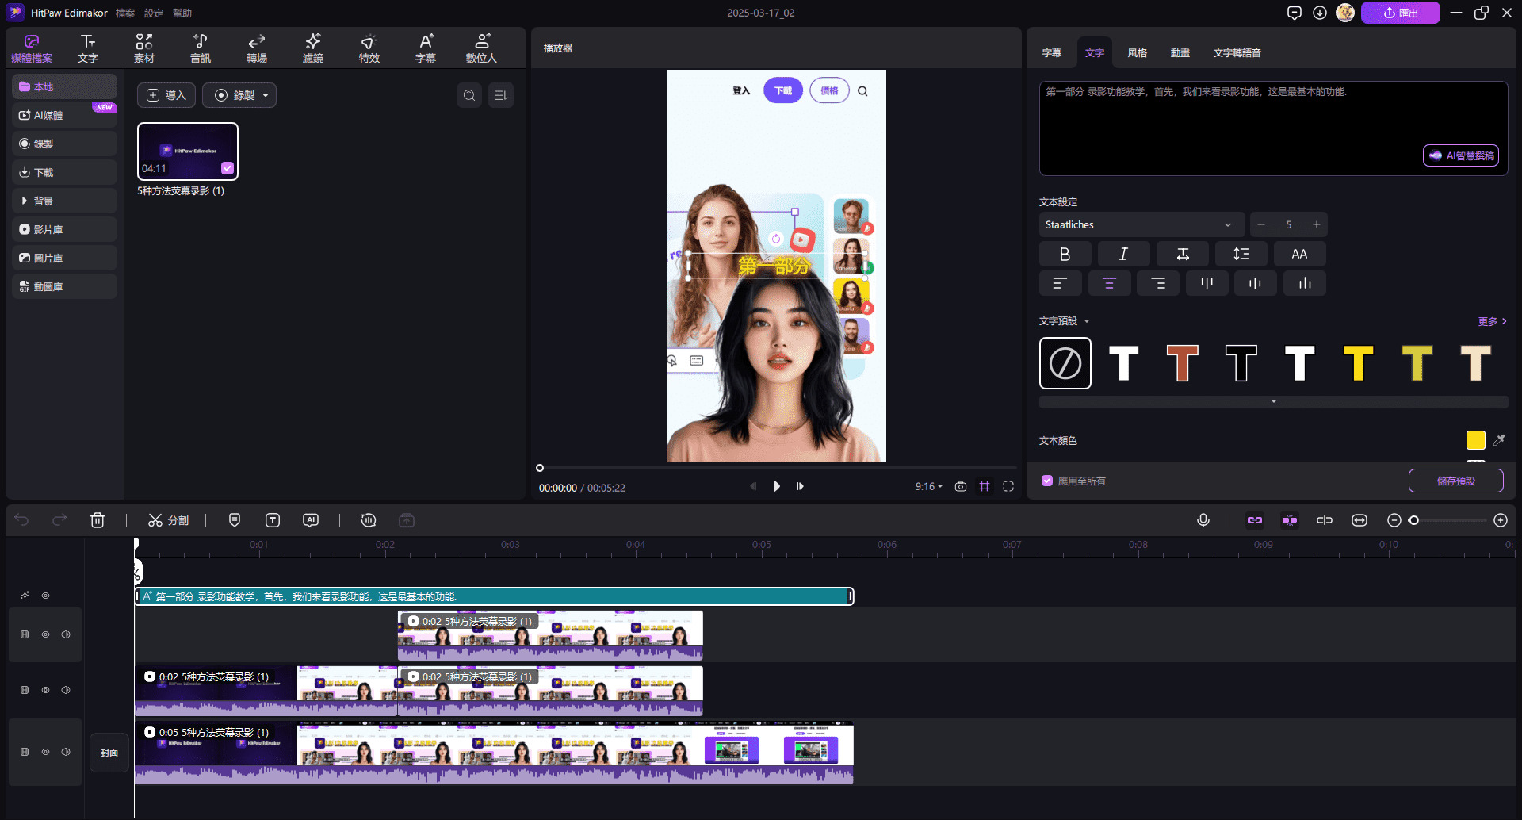Viewport: 1522px width, 820px height.
Task: Open the 錄製 record dropdown arrow
Action: pyautogui.click(x=266, y=95)
